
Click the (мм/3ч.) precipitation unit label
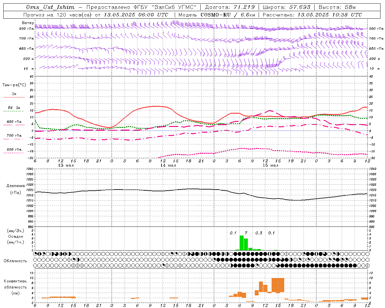pyautogui.click(x=15, y=231)
